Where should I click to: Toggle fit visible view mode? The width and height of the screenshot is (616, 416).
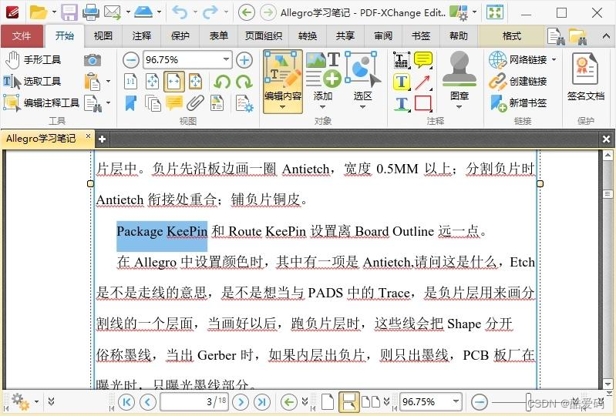pyautogui.click(x=195, y=82)
